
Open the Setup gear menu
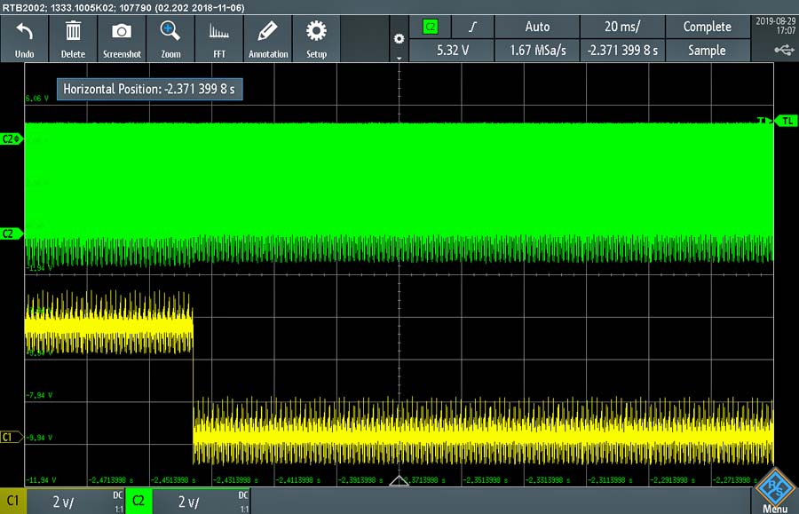[x=316, y=31]
